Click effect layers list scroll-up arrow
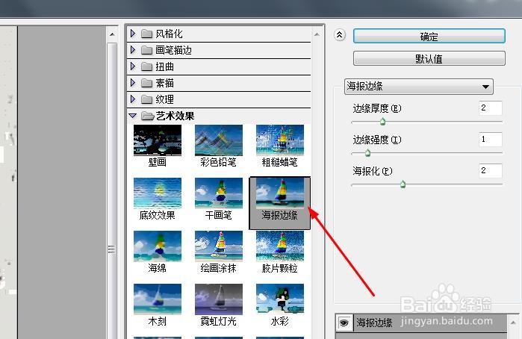The image size is (522, 339). pos(514,323)
